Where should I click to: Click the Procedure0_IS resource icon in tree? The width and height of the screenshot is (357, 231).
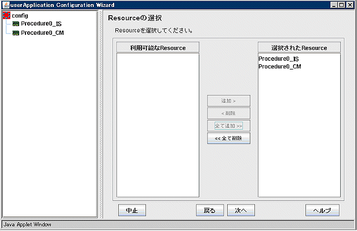click(x=16, y=24)
